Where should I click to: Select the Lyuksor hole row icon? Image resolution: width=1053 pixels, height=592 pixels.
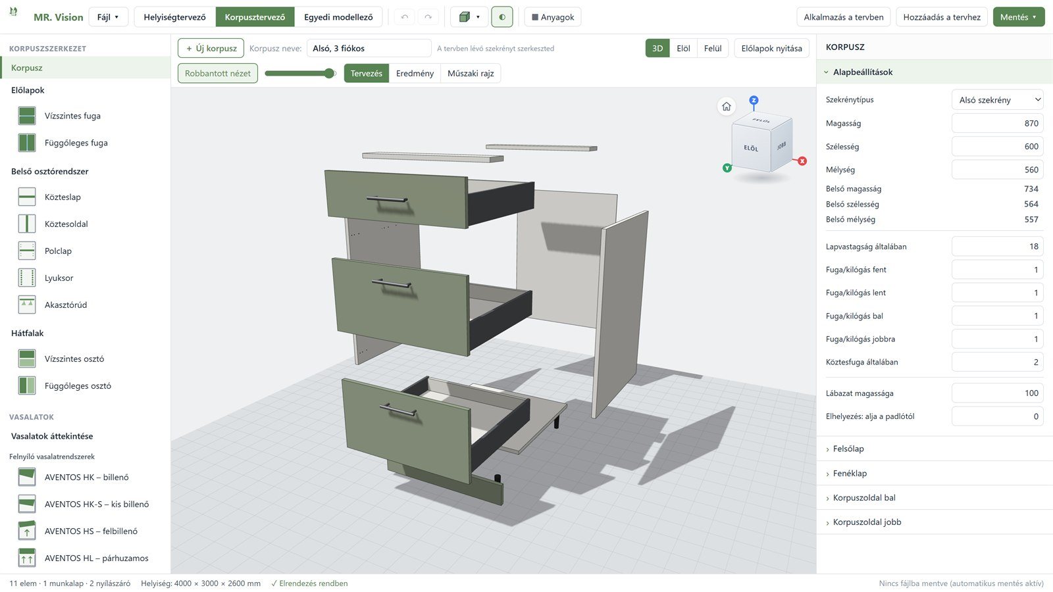27,278
